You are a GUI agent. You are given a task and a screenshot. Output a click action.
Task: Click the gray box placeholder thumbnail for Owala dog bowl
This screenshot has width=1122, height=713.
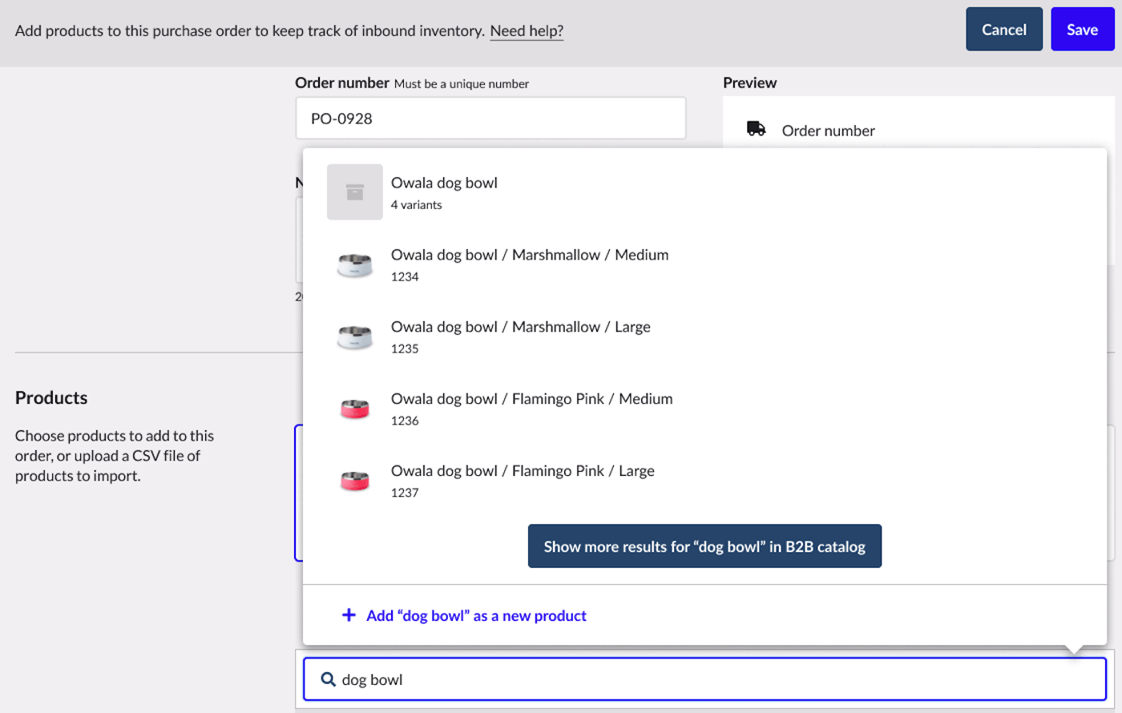355,192
